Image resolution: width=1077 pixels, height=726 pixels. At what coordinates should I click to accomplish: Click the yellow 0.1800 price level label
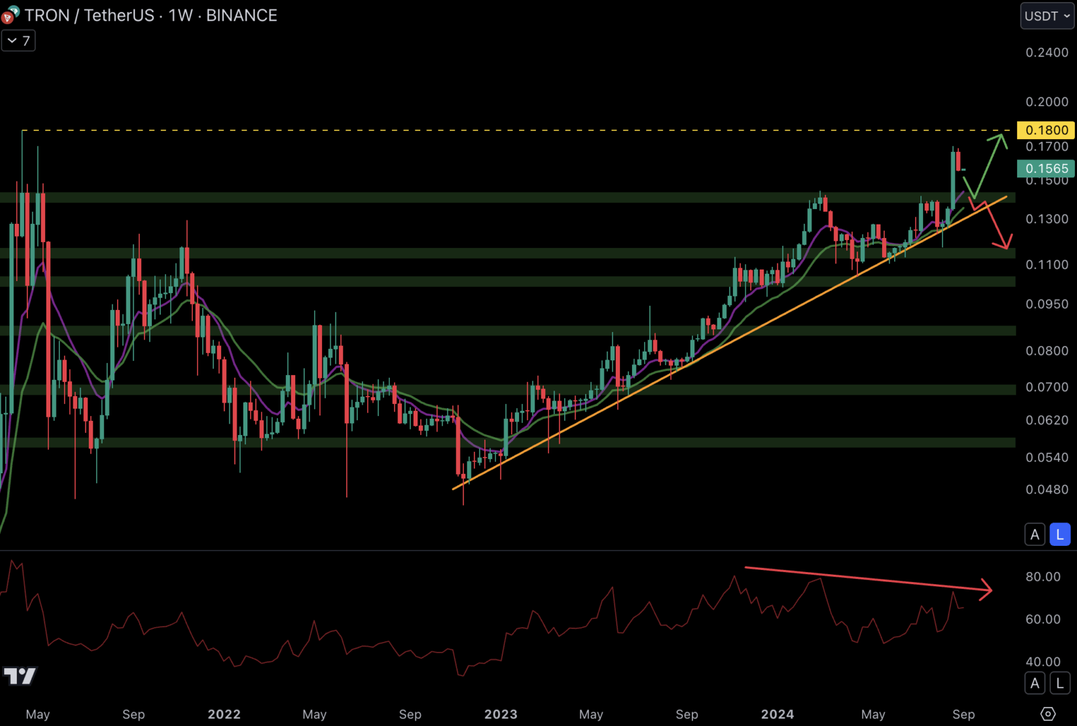pyautogui.click(x=1046, y=130)
